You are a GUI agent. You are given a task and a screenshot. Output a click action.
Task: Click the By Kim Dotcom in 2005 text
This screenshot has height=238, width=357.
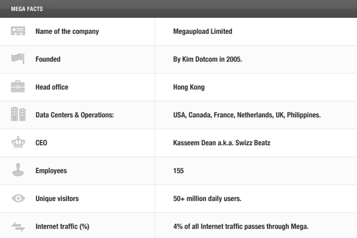click(x=208, y=59)
